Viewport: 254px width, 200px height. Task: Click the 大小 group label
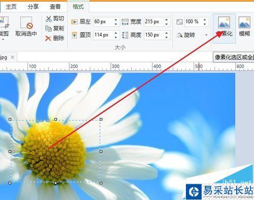pos(120,48)
